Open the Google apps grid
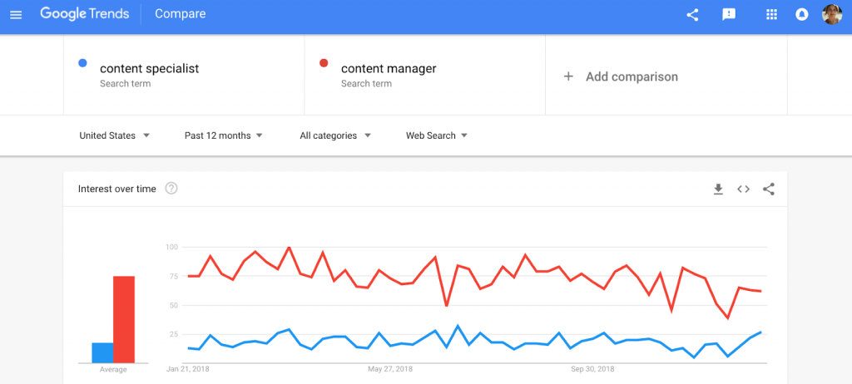852x384 pixels. (x=771, y=14)
